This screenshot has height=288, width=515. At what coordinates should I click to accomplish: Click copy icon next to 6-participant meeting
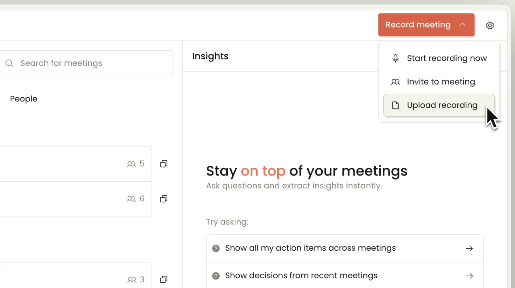click(x=164, y=199)
